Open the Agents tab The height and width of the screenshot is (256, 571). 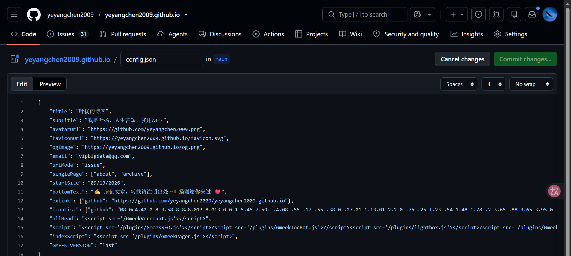[x=172, y=34]
